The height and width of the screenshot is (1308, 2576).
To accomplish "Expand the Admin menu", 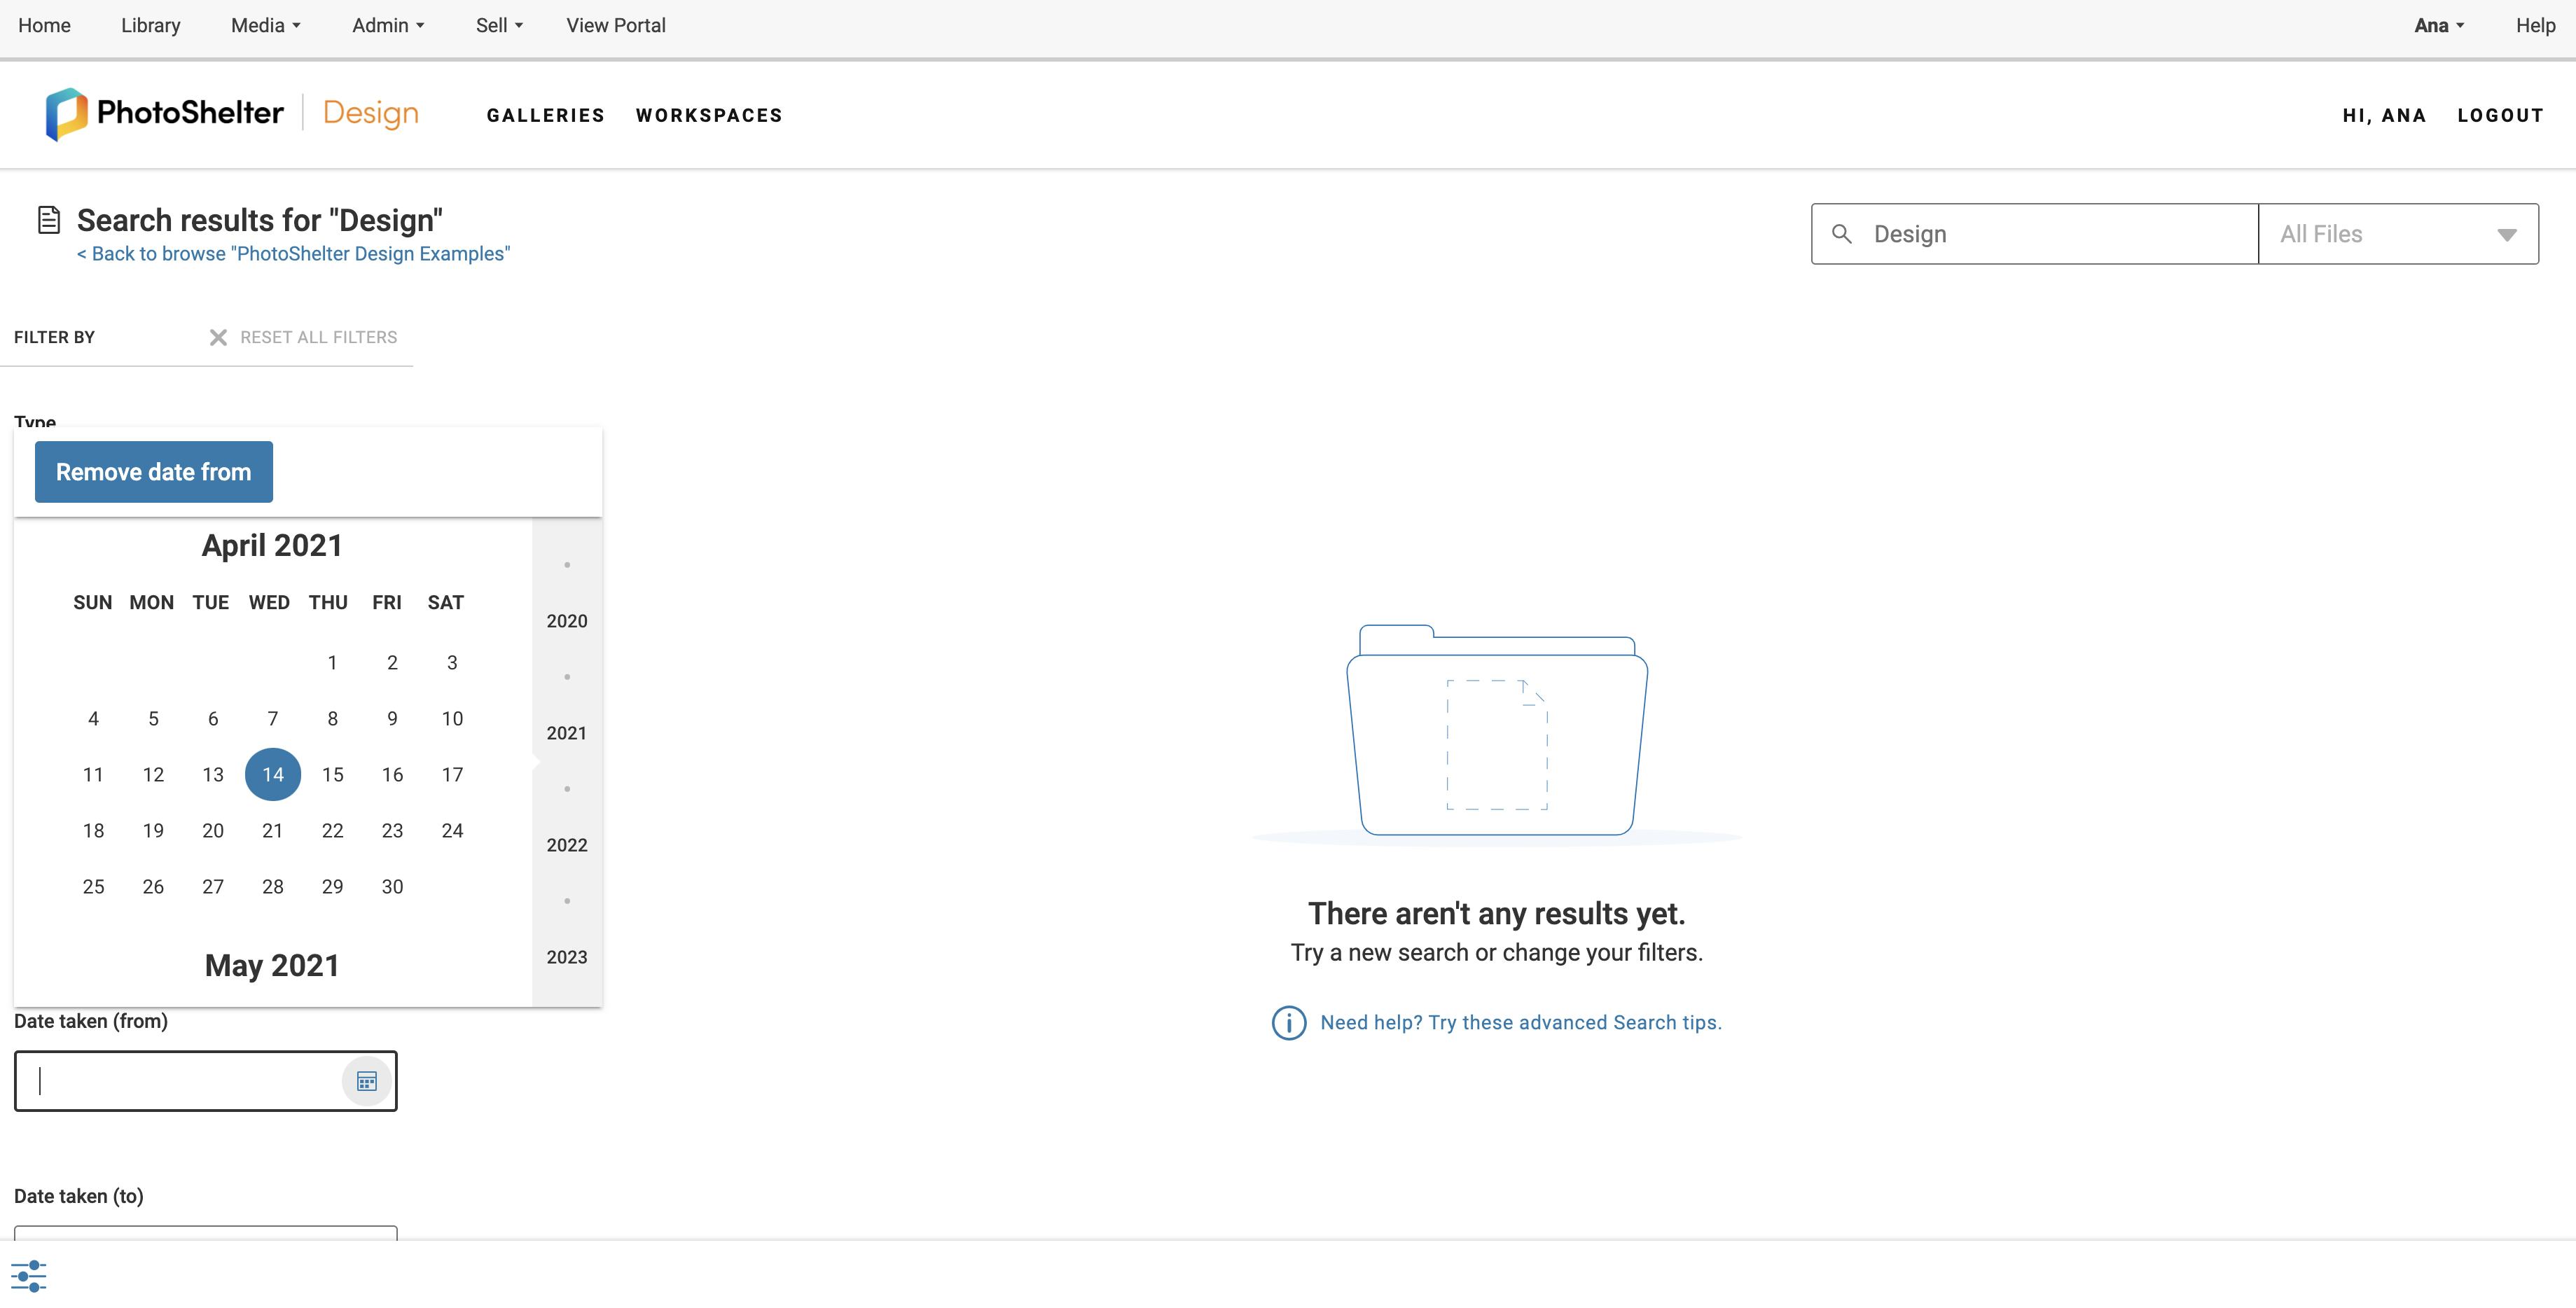I will [388, 26].
